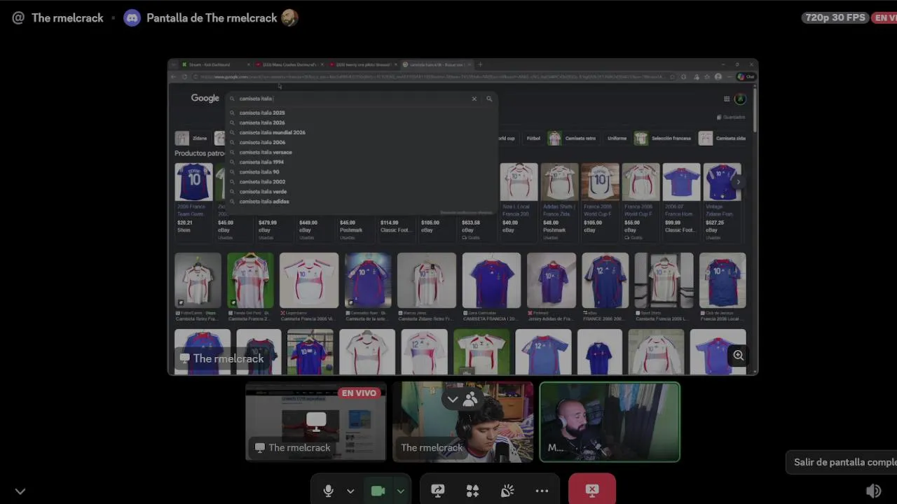Viewport: 897px width, 504px height.
Task: Open the Guardados saved items link
Action: point(731,117)
